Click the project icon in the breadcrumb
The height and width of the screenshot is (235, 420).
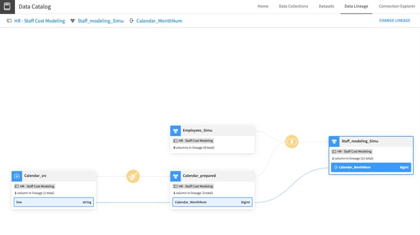(x=9, y=21)
